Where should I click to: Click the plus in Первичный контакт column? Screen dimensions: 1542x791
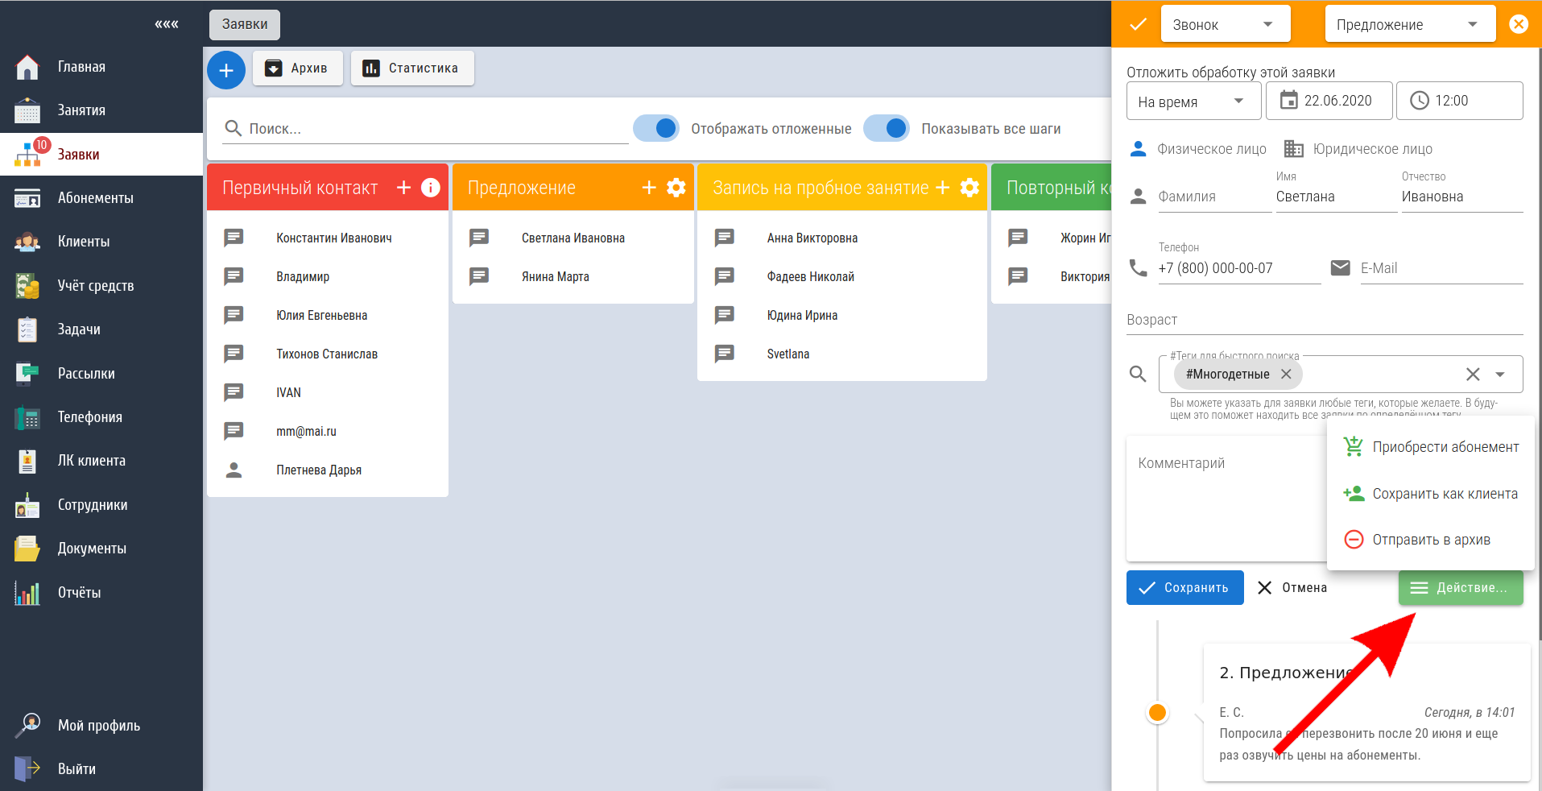coord(404,188)
